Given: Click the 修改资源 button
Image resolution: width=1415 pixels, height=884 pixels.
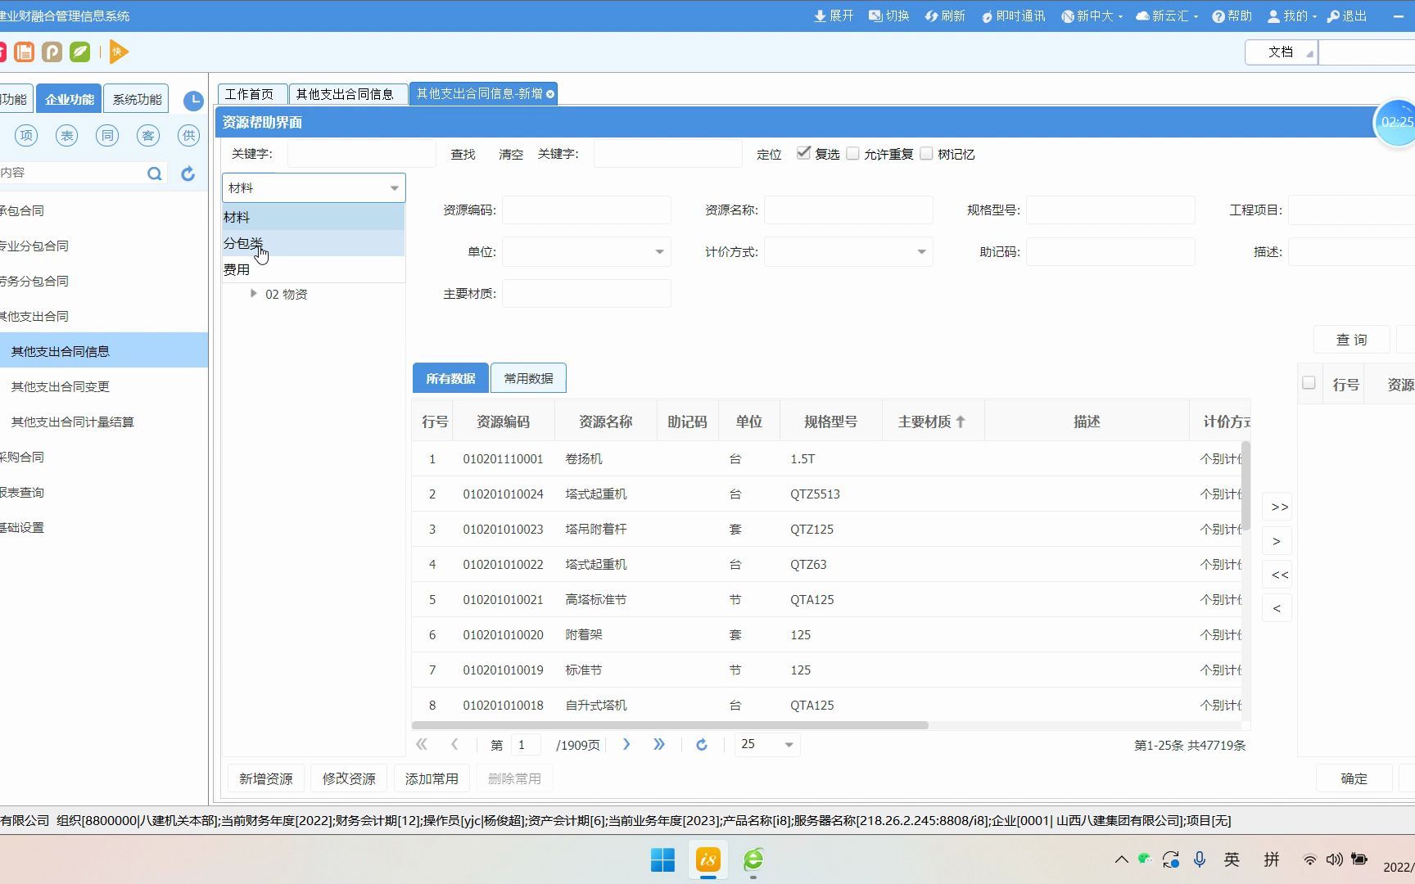Looking at the screenshot, I should pos(349,779).
